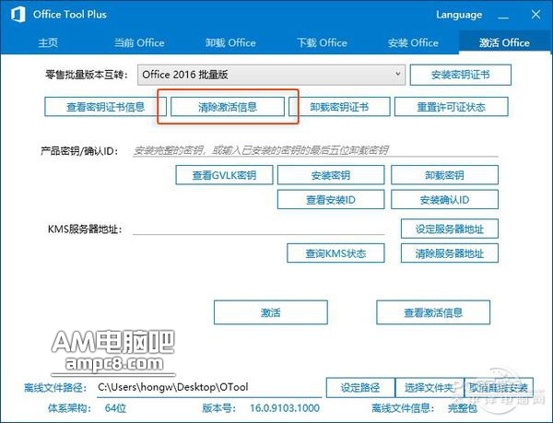Click the offline file path field
This screenshot has width=553, height=423.
(209, 387)
